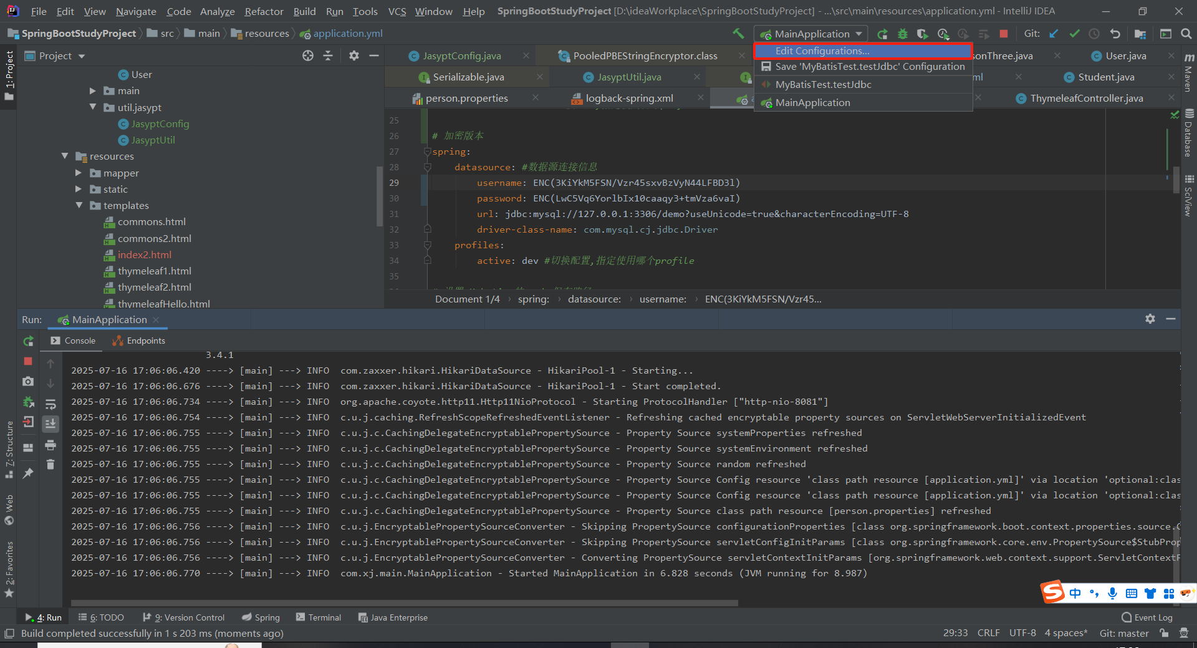Run MainApplication with Coverage
The width and height of the screenshot is (1197, 648).
923,34
